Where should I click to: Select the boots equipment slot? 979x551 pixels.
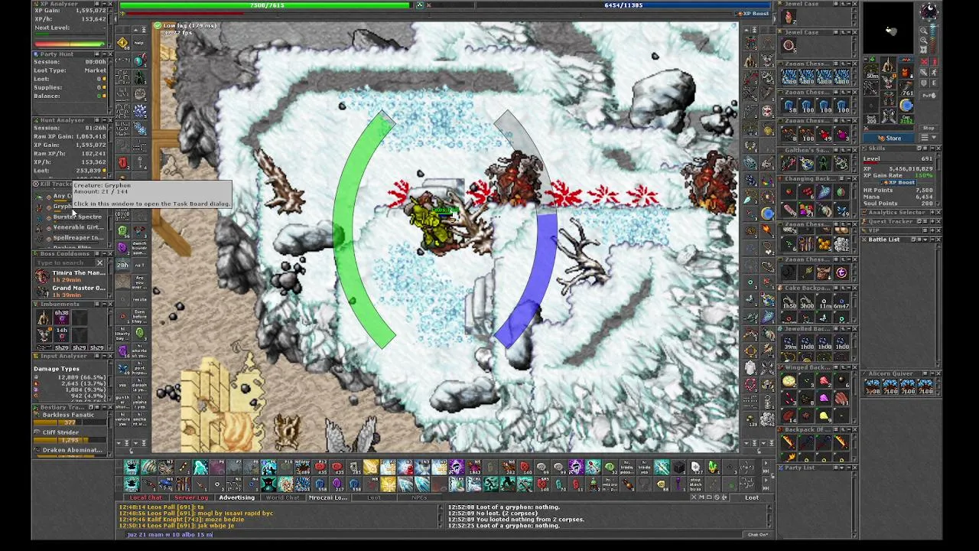pos(889,116)
